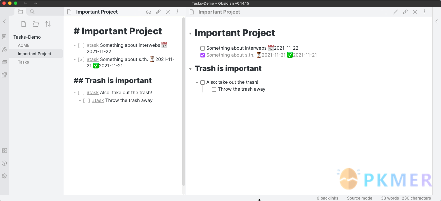The image size is (441, 201).
Task: Open the ACME note in file list
Action: [24, 45]
